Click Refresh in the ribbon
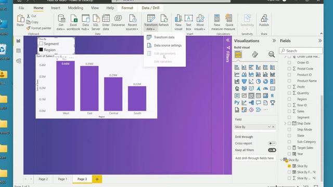333x187 pixels. point(163,21)
